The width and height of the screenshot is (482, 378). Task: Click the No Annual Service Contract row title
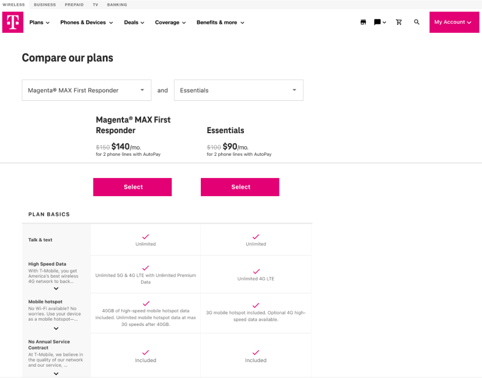pos(49,345)
